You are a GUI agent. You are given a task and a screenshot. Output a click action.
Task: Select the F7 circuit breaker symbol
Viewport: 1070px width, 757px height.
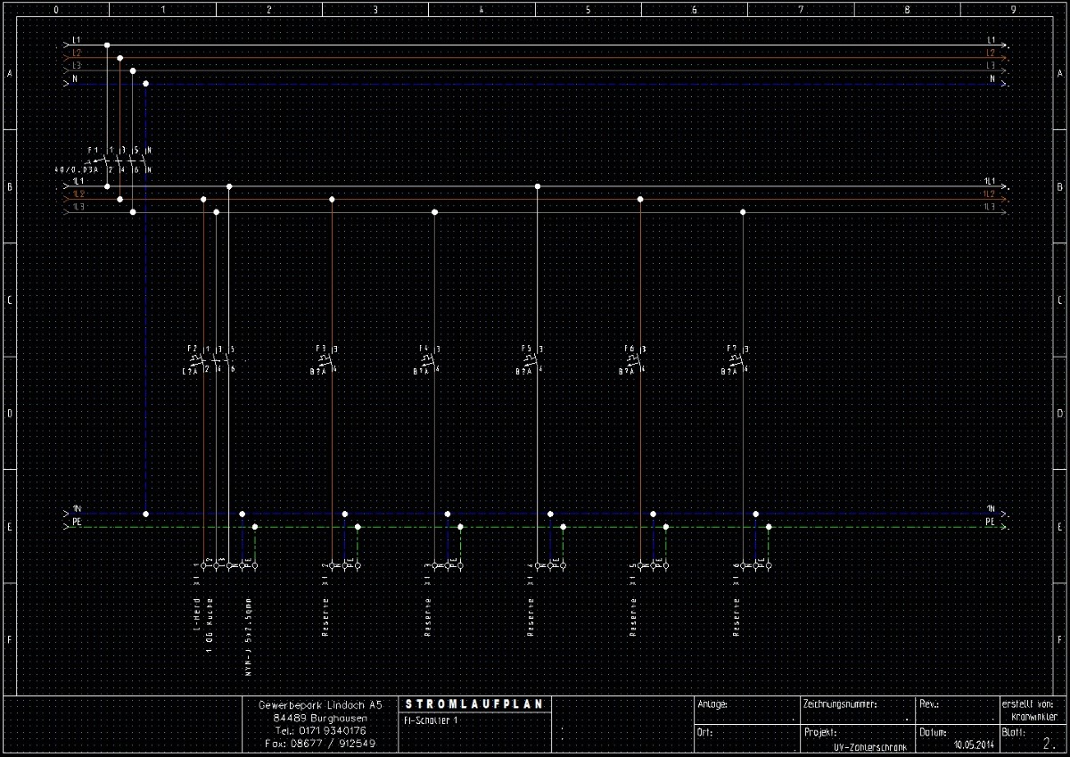(735, 359)
